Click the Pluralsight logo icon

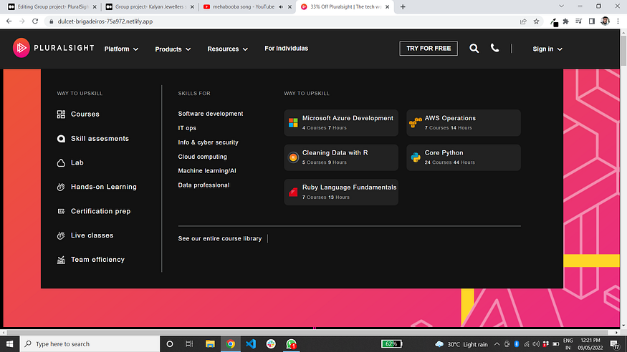21,48
